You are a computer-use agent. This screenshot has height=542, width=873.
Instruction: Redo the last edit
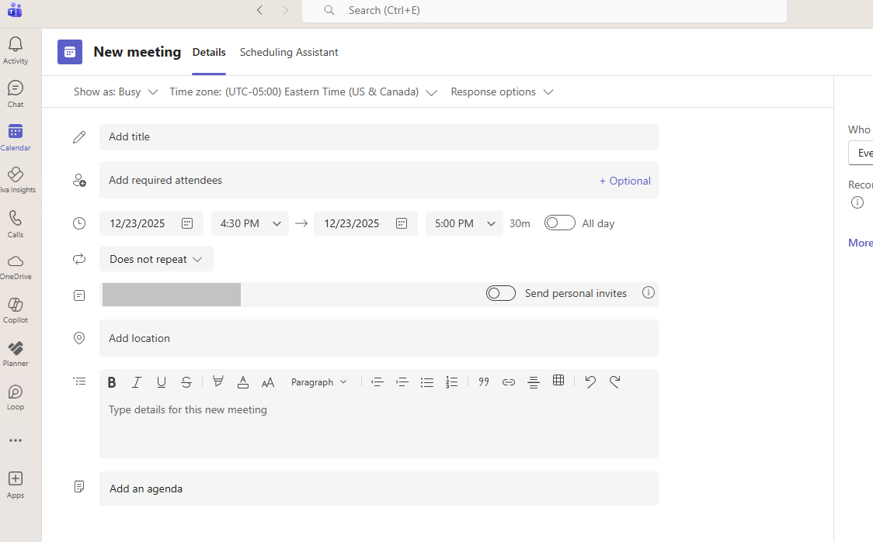614,382
